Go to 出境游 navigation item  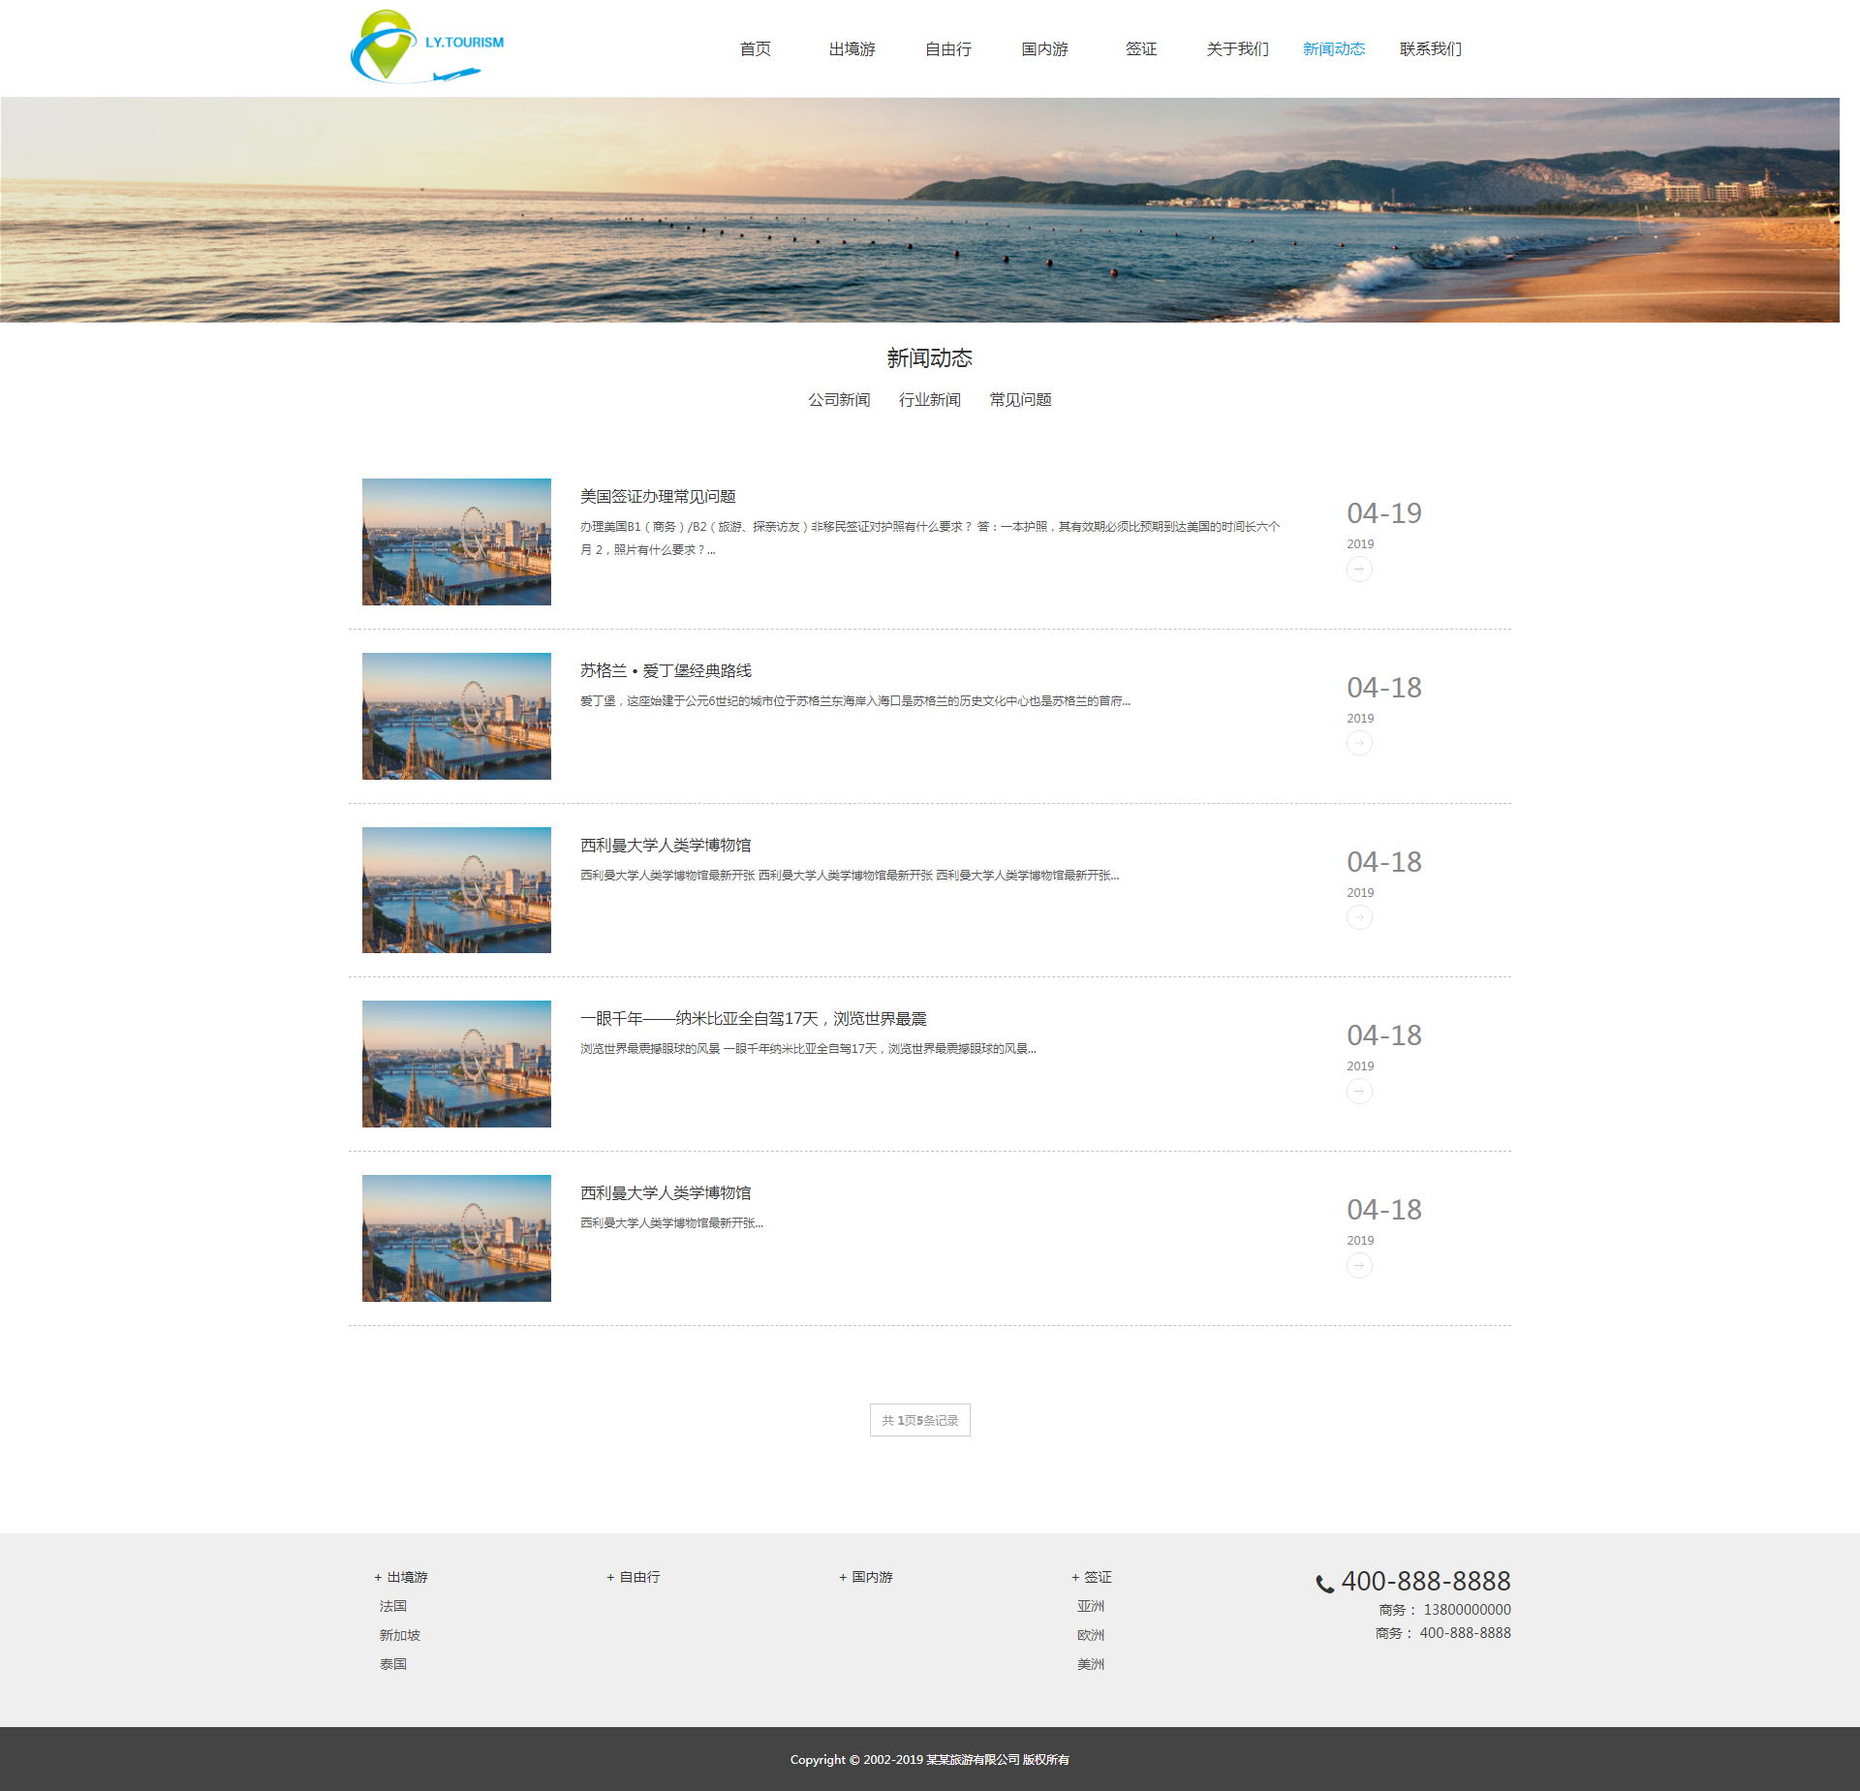(x=852, y=48)
